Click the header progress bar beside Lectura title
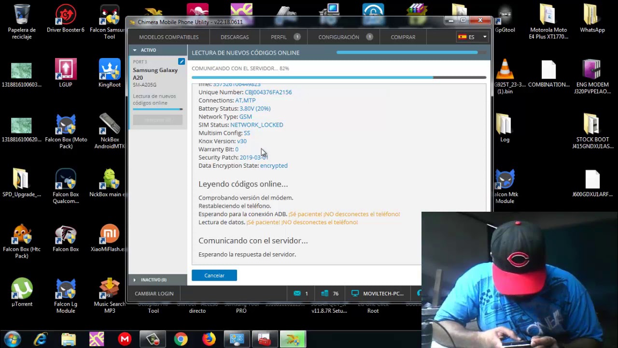This screenshot has height=348, width=618. point(411,52)
